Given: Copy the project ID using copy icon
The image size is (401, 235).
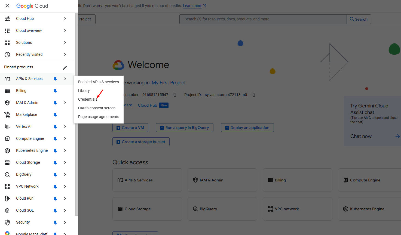Looking at the screenshot, I should tap(253, 95).
